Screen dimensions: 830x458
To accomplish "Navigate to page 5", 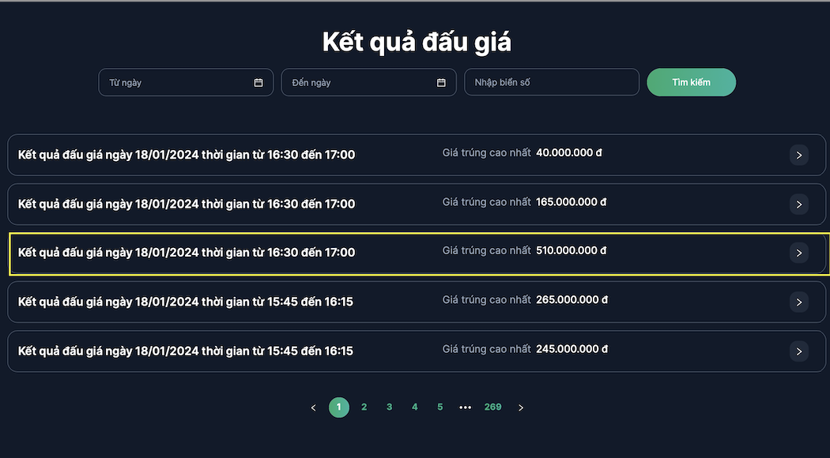I will (440, 407).
